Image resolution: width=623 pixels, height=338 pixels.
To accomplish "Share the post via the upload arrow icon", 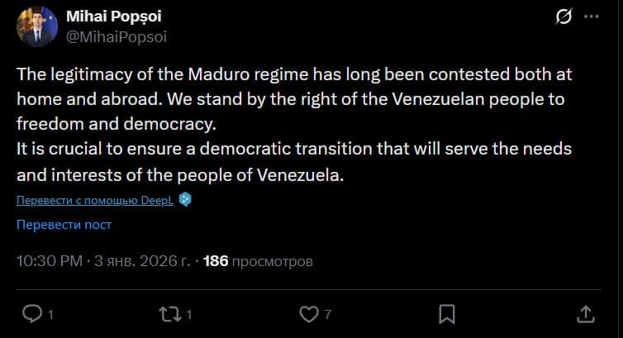I will coord(584,313).
